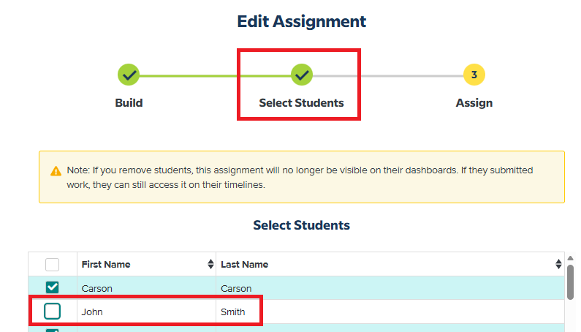Select the Smith last name cell
This screenshot has width=581, height=332.
pyautogui.click(x=233, y=312)
